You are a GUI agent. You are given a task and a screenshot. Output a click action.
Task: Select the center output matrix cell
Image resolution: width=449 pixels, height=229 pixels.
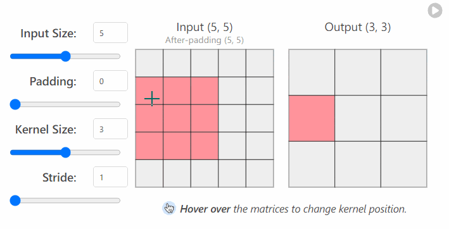pos(358,118)
